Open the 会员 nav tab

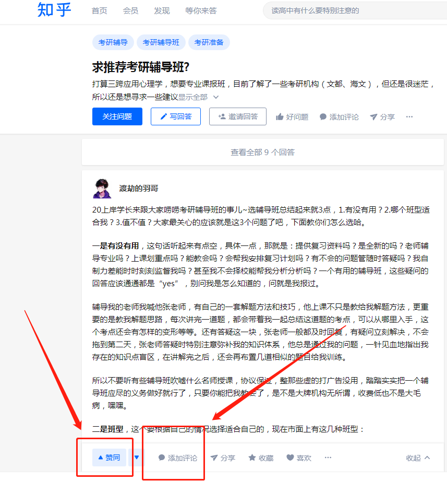click(130, 11)
